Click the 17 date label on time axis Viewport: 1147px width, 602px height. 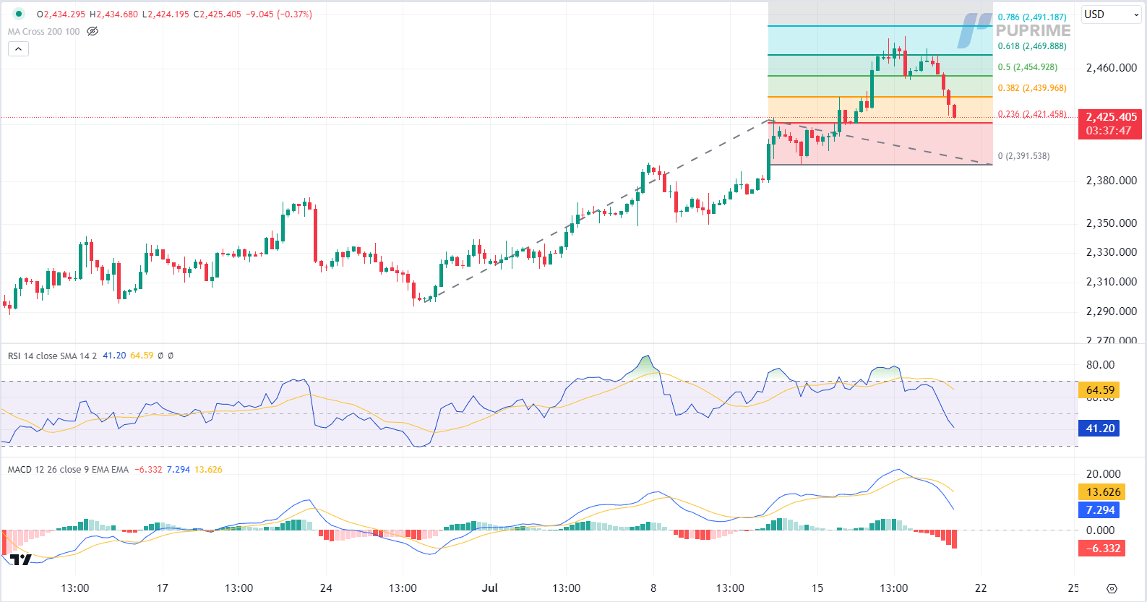point(163,588)
